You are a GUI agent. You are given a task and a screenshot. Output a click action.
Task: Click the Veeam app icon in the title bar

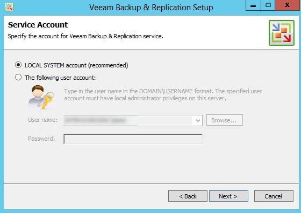9,7
